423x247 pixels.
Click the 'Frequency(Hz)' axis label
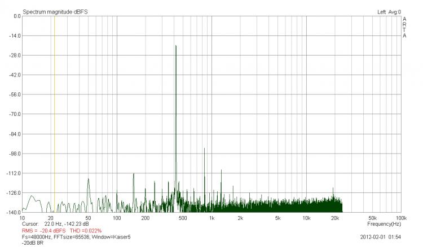tap(384, 224)
